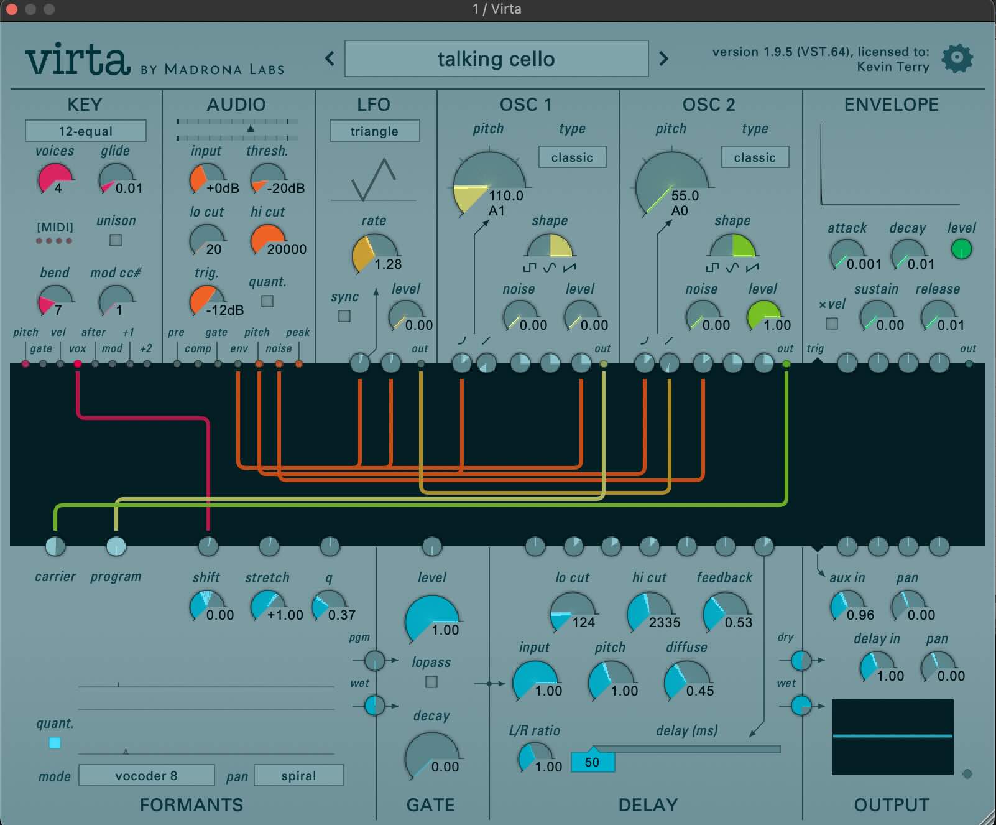Viewport: 996px width, 825px height.
Task: Click the DELAY diffuse dial
Action: 687,681
